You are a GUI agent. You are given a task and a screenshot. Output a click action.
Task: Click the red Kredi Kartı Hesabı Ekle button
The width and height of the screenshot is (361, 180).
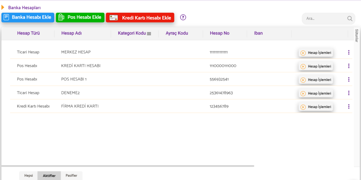point(140,18)
